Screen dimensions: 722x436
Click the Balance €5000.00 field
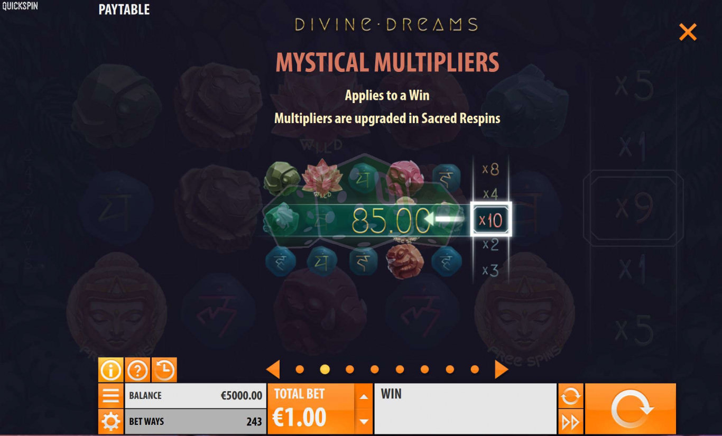coord(195,395)
